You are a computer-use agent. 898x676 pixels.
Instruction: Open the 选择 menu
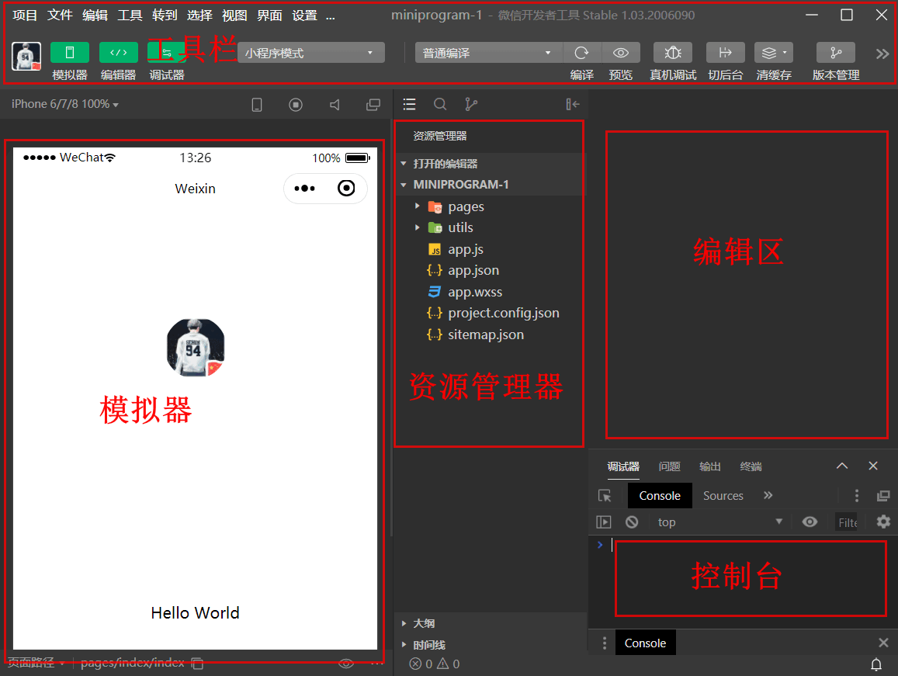coord(199,16)
